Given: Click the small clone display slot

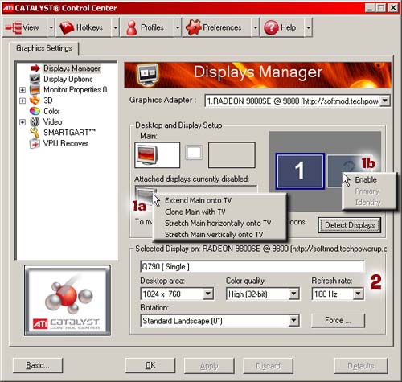Looking at the screenshot, I should point(194,153).
